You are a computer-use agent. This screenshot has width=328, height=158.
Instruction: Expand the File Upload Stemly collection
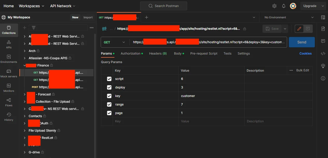(x=25, y=131)
